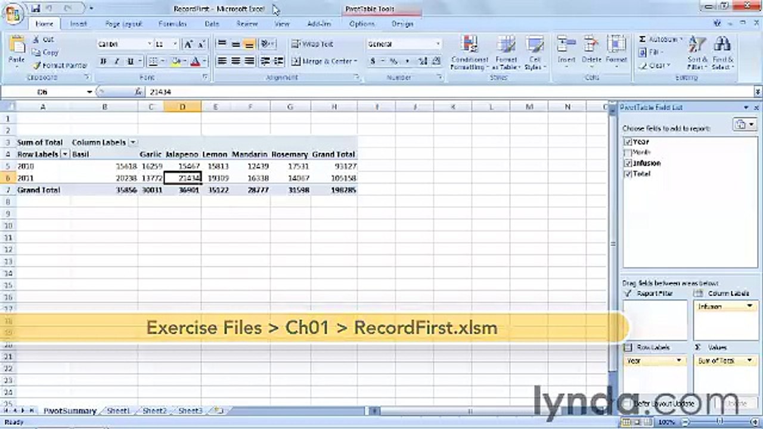Open the General number format dropdown

pyautogui.click(x=438, y=44)
